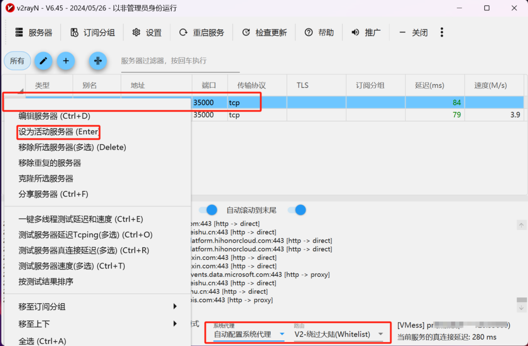
Task: Open the 服务器 servers toolbar menu
Action: pos(34,33)
